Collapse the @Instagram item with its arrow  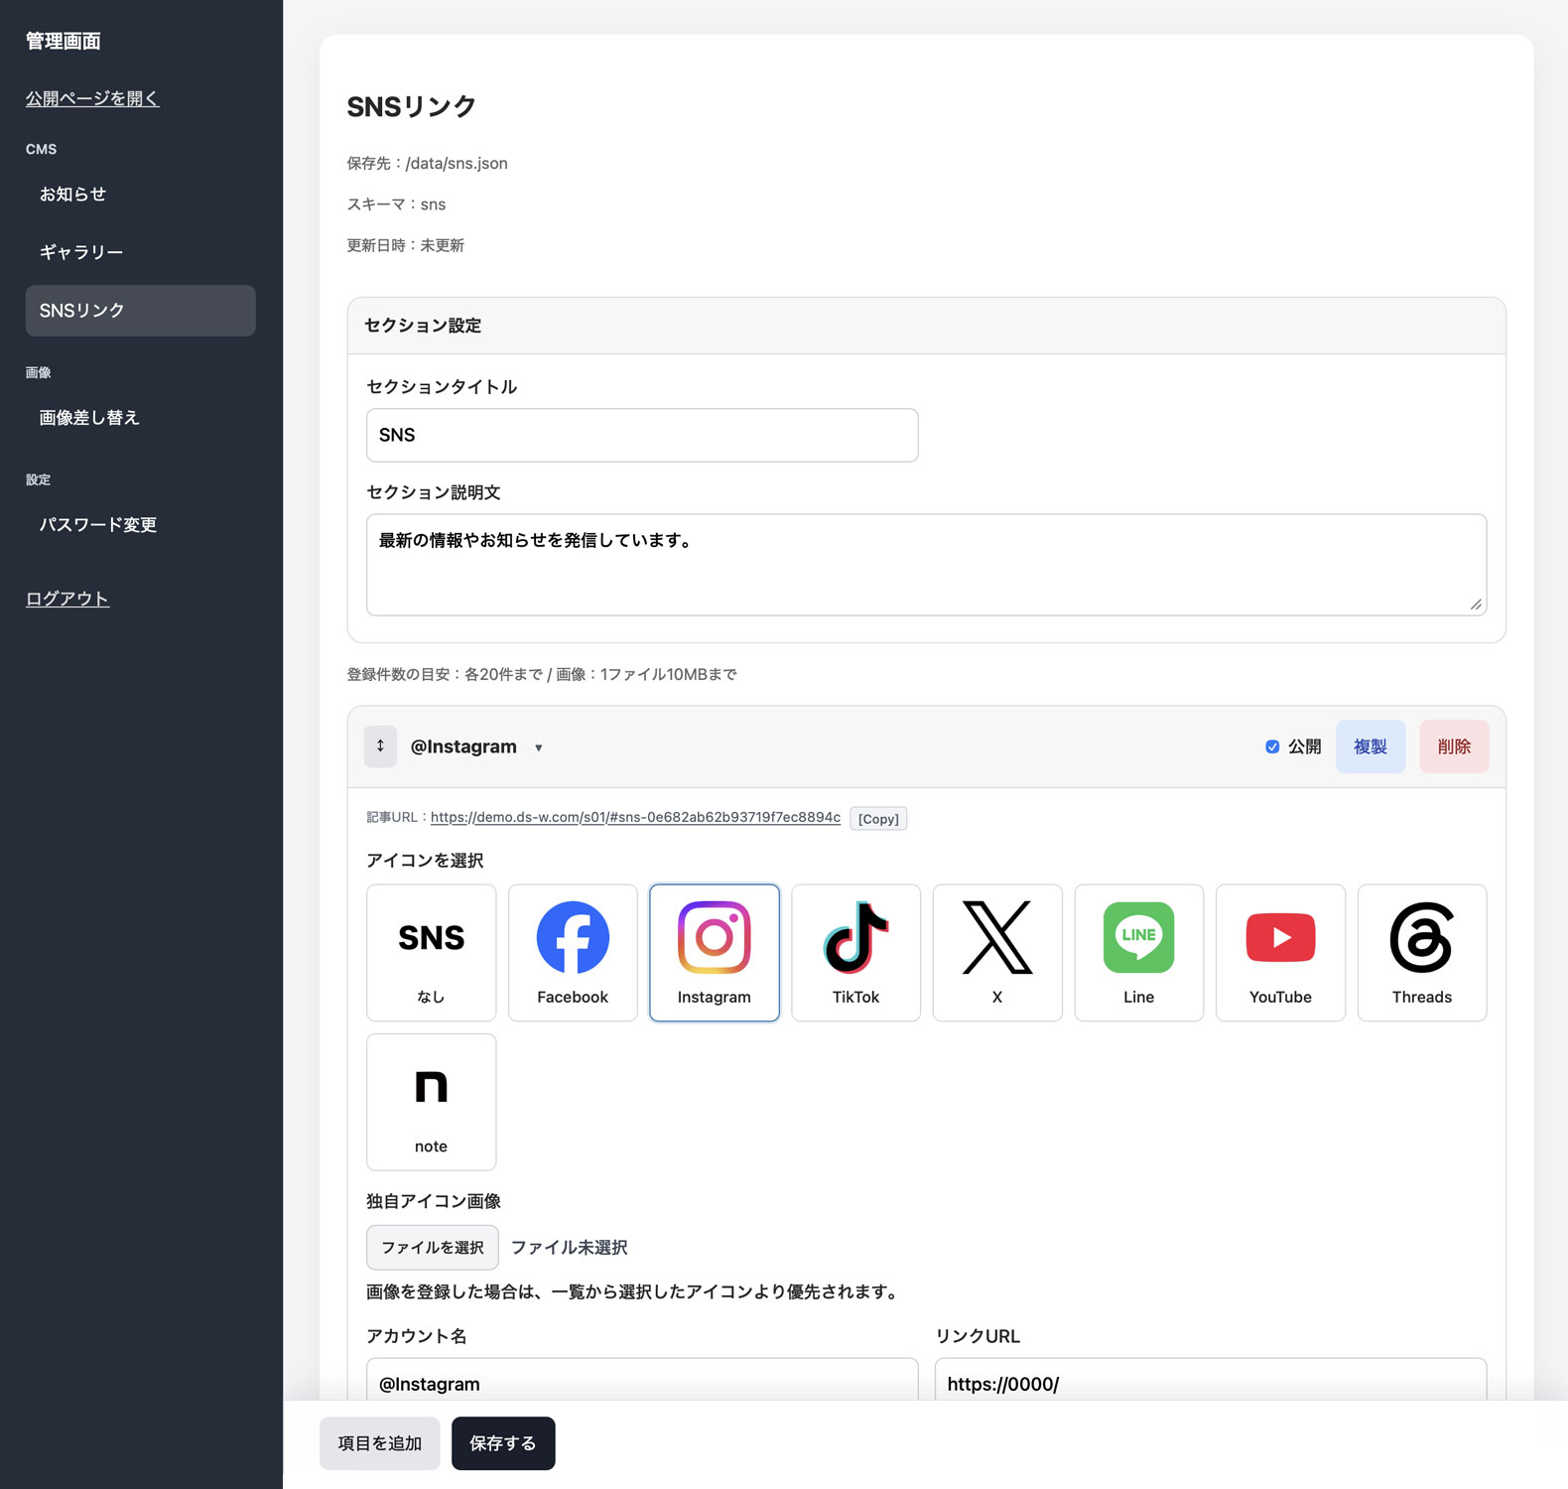tap(539, 747)
